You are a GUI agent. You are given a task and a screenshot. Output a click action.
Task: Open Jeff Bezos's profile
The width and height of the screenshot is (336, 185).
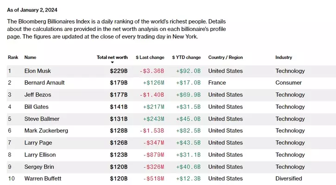click(x=38, y=95)
